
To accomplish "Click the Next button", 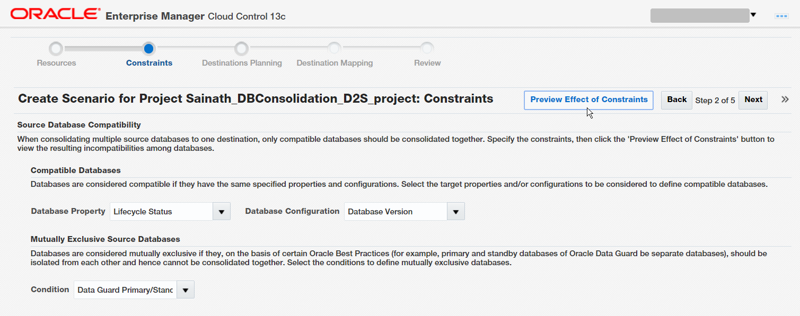I will point(753,100).
